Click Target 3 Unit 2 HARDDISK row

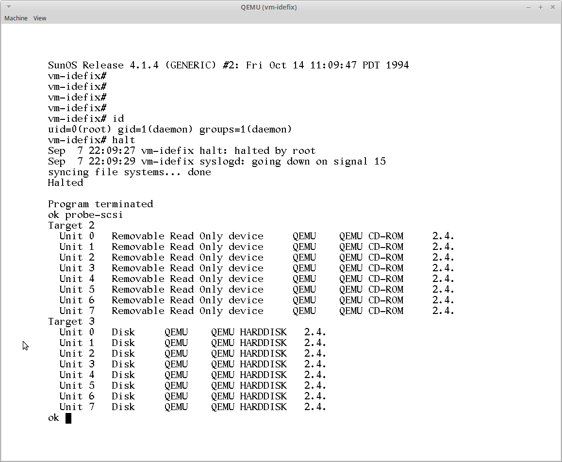pyautogui.click(x=193, y=354)
